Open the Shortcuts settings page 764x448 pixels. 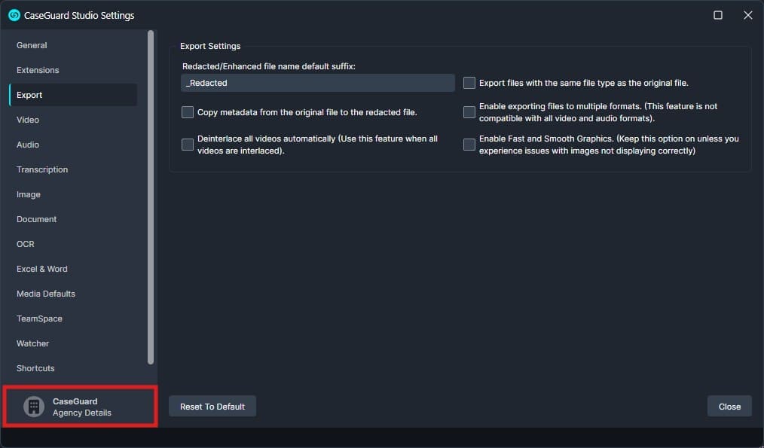[x=35, y=367]
